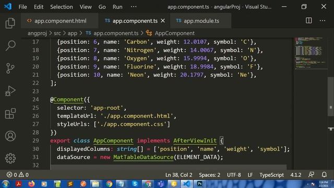Open the notifications bell in status bar

click(324, 175)
